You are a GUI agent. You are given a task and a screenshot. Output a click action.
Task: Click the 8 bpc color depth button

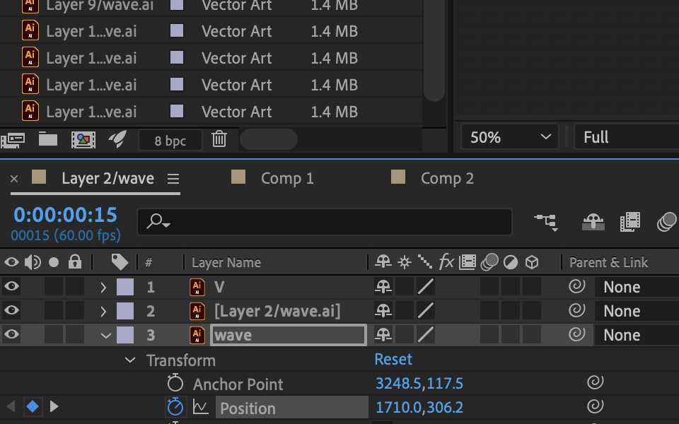point(170,140)
